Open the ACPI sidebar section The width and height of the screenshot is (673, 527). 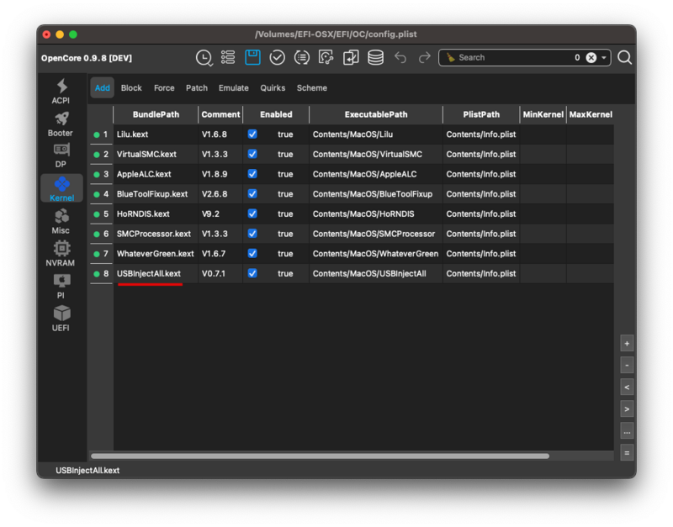61,92
